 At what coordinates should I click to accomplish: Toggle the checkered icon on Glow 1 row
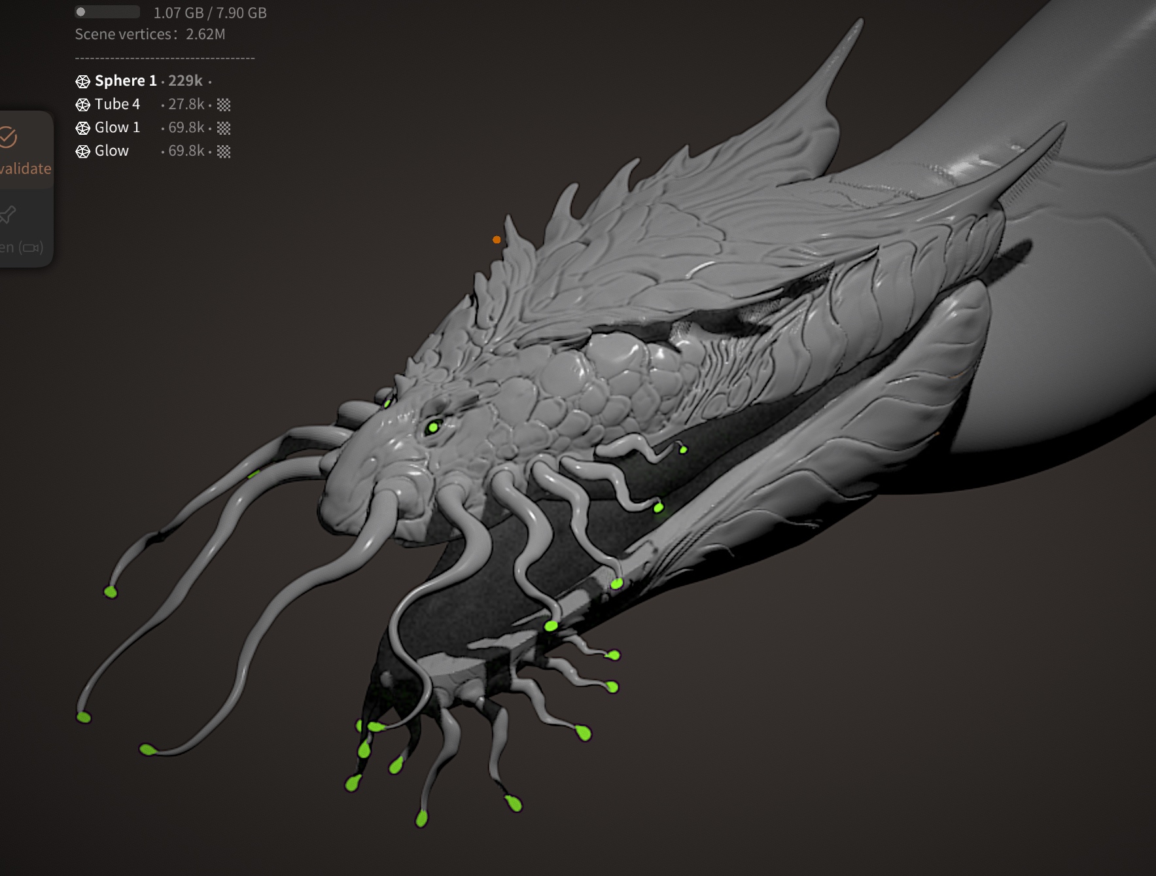pyautogui.click(x=224, y=128)
